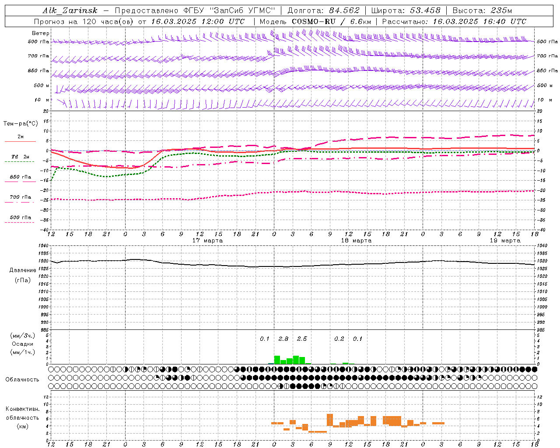The height and width of the screenshot is (448, 560).
Task: Click the black pressure curve line
Action: (x=292, y=266)
